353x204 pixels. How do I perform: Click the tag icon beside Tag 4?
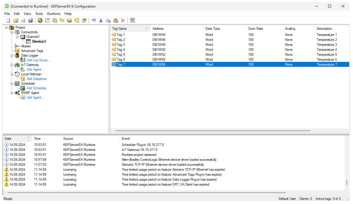coord(114,49)
